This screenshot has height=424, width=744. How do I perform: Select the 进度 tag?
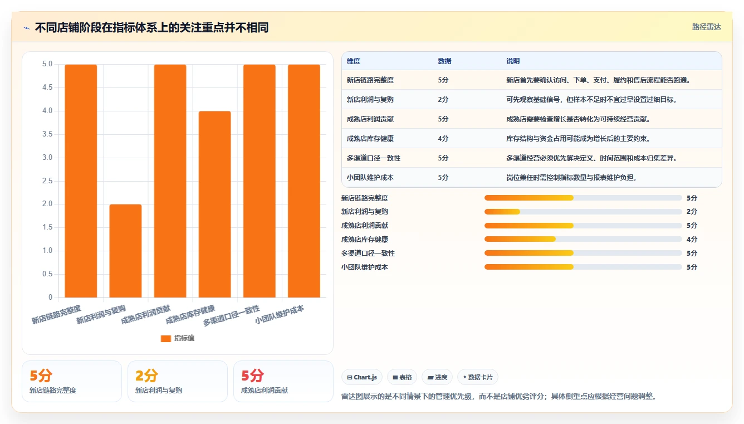[x=437, y=377]
